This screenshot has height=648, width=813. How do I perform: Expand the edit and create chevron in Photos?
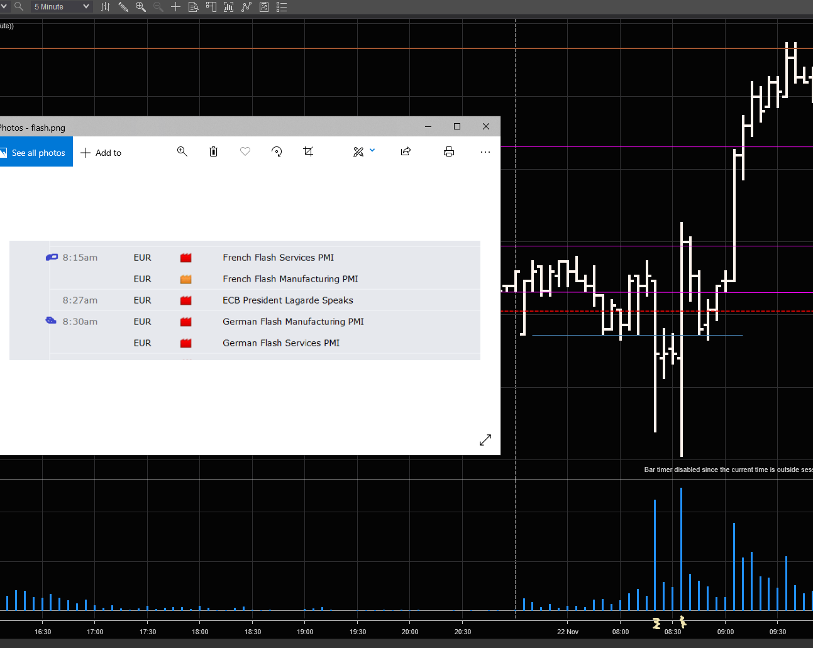pos(372,150)
